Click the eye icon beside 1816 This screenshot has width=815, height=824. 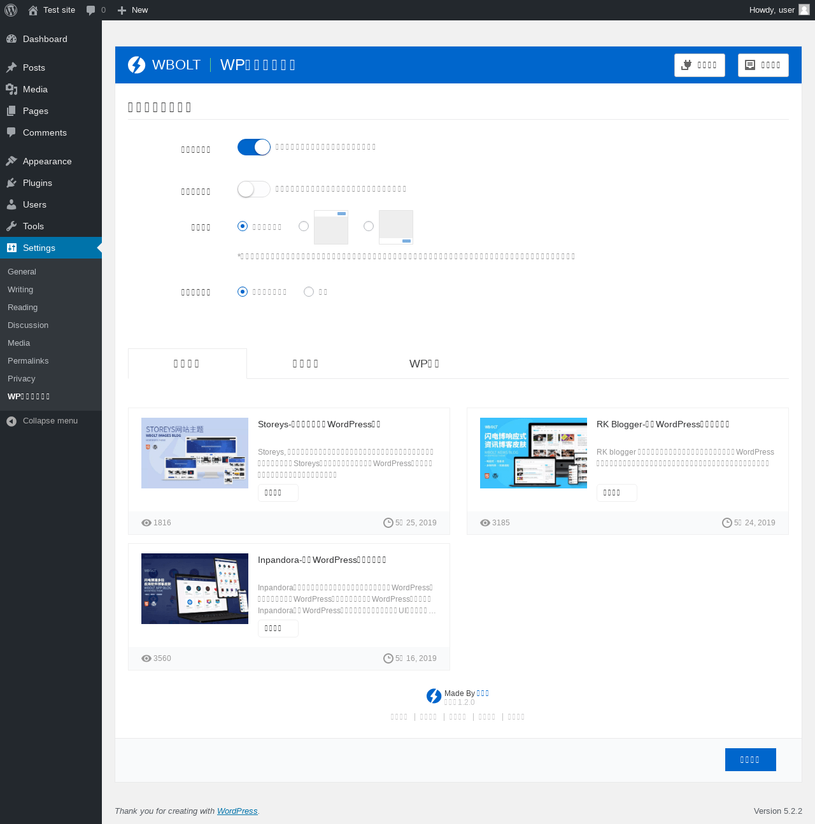click(x=146, y=523)
